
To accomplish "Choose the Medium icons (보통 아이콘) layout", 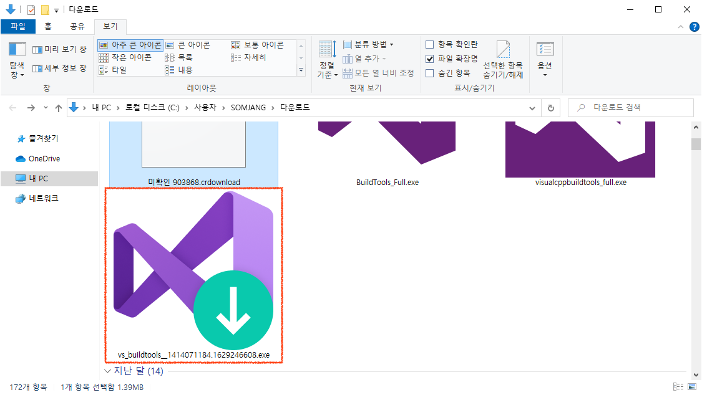I will point(258,45).
